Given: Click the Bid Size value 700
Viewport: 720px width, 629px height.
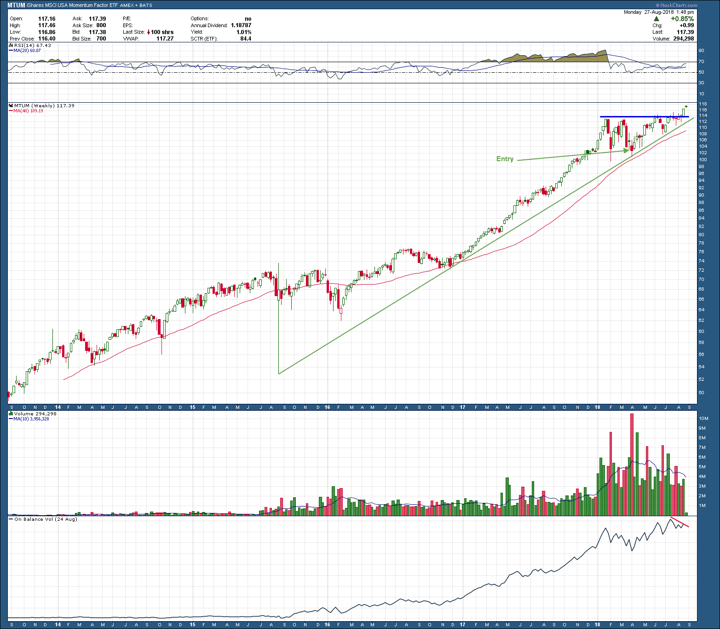Looking at the screenshot, I should pos(101,39).
